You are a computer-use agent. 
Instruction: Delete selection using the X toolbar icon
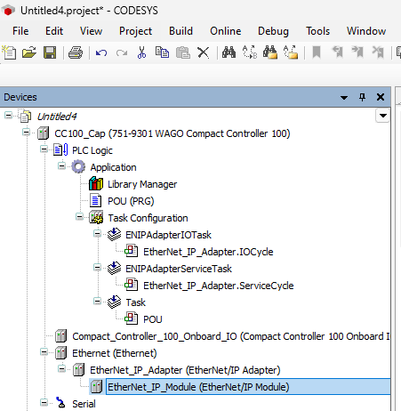[x=204, y=52]
